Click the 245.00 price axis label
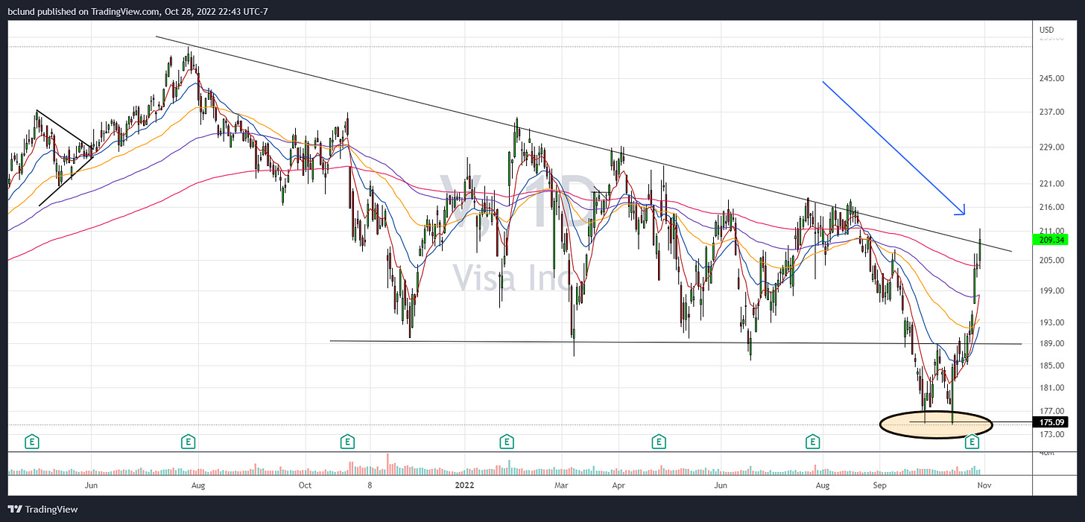This screenshot has height=522, width=1085. (x=1051, y=78)
